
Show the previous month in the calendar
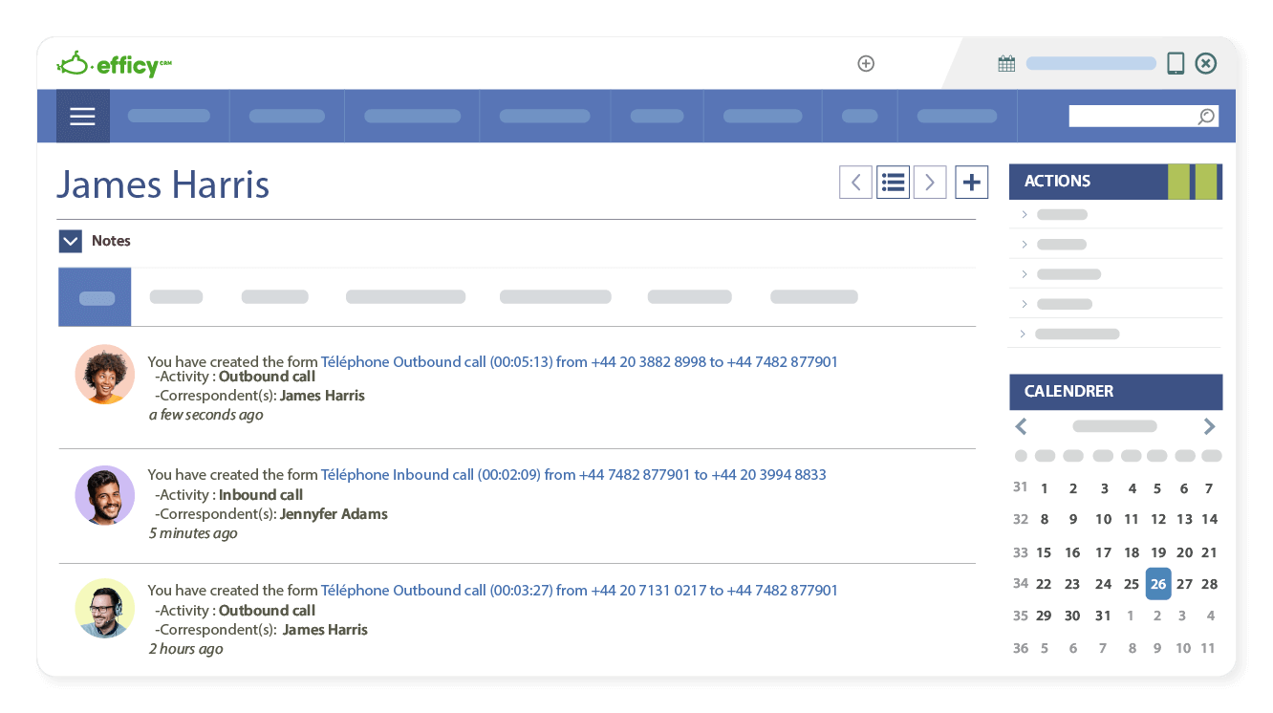(x=1021, y=426)
